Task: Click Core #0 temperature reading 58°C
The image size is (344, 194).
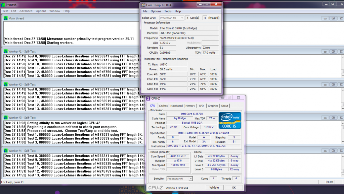Action: click(x=173, y=74)
